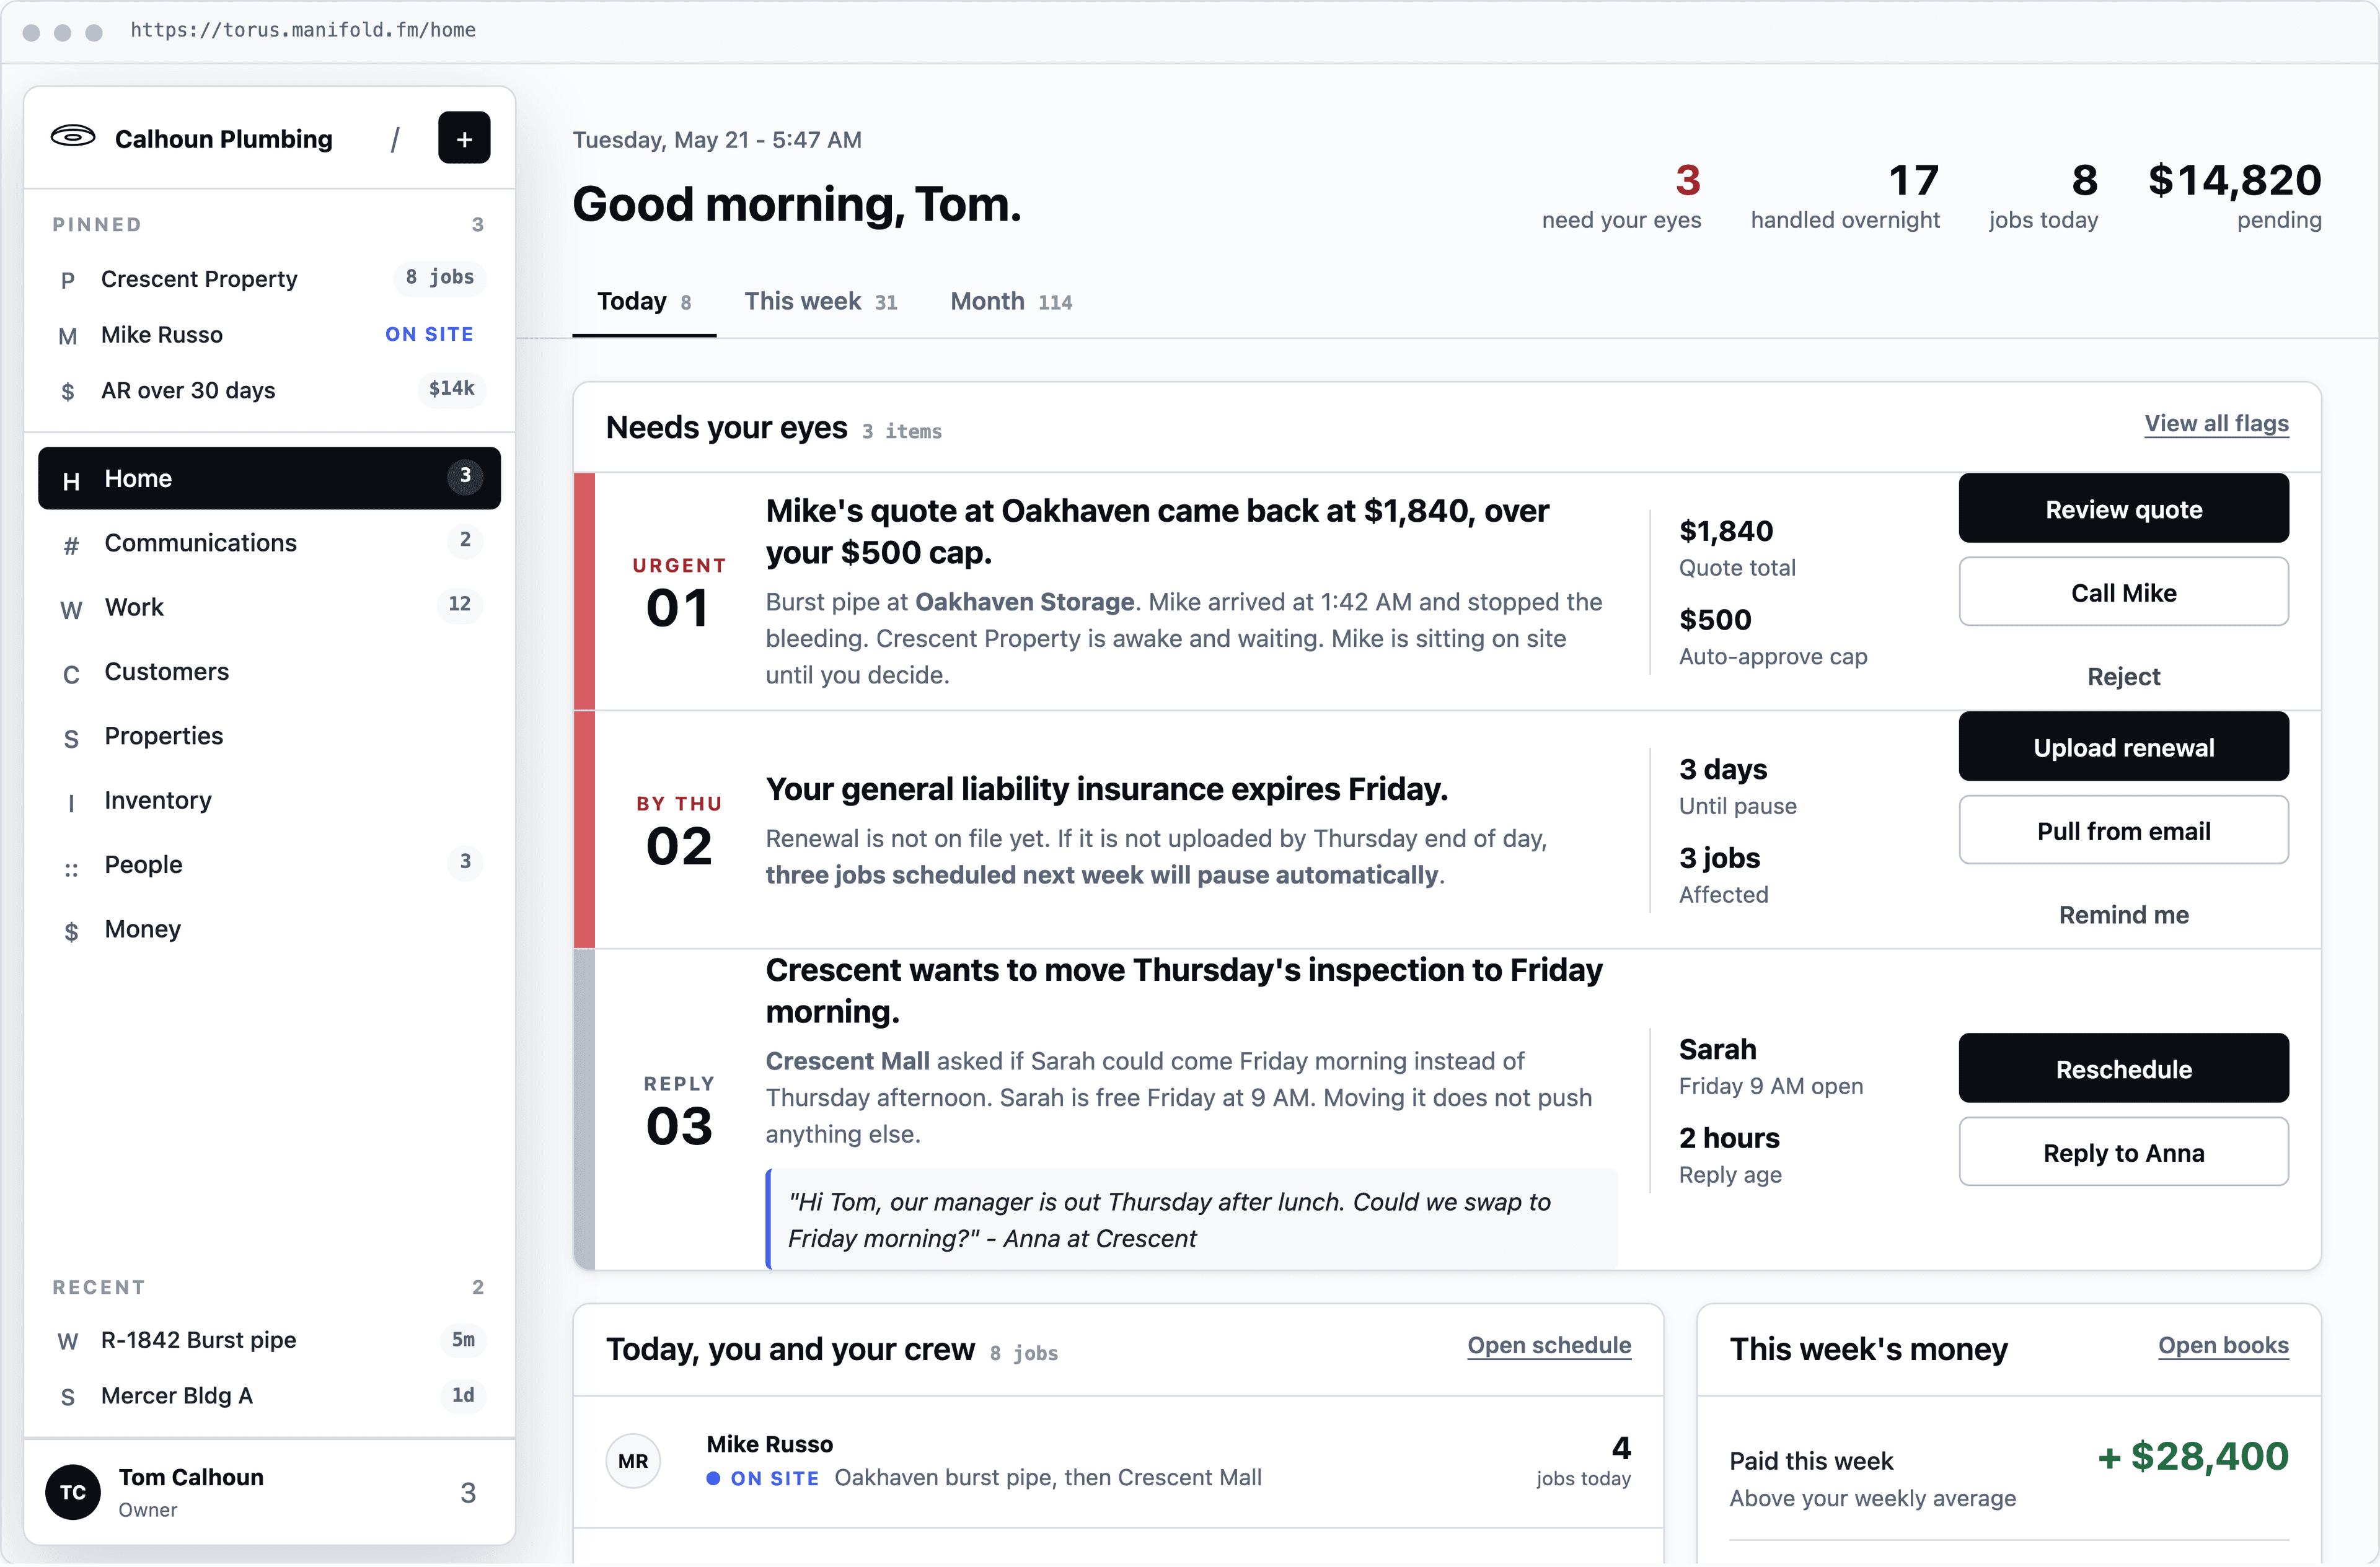This screenshot has height=1567, width=2380.
Task: Click the Reply to Anna button
Action: point(2123,1152)
